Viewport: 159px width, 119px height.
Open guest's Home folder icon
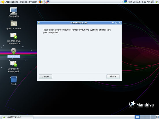click(14, 25)
